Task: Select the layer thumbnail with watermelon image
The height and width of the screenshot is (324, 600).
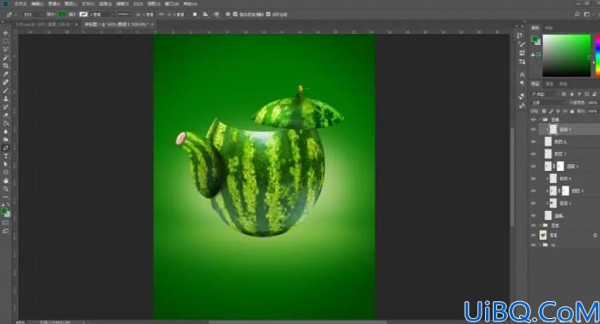Action: [543, 236]
